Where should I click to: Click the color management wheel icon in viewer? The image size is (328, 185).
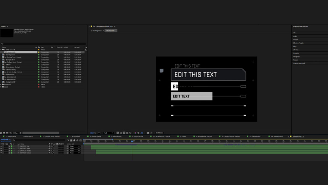[135, 133]
